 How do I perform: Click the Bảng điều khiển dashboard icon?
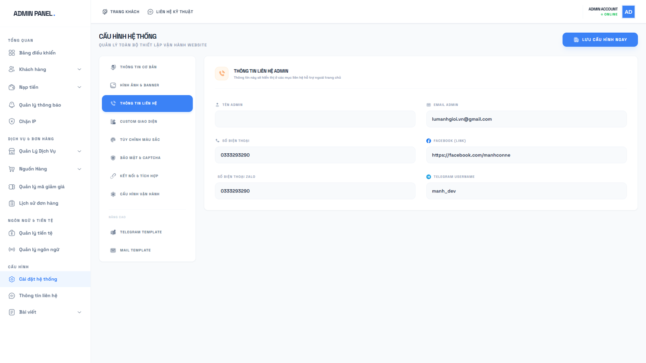point(12,53)
